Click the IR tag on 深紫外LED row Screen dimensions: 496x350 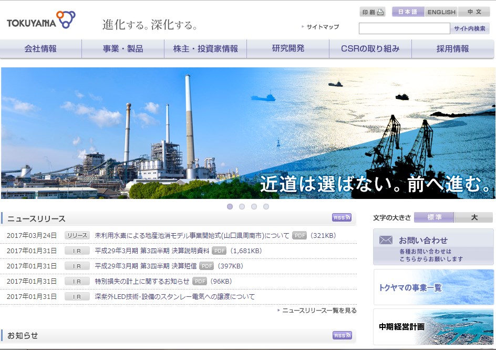[77, 296]
